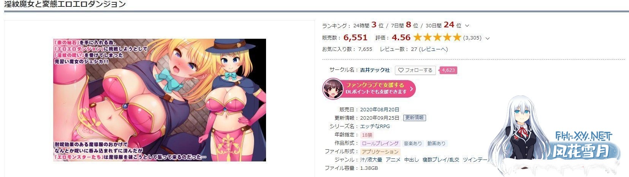This screenshot has height=177, width=629.
Task: Click the heart icon in フォローする button
Action: click(401, 70)
